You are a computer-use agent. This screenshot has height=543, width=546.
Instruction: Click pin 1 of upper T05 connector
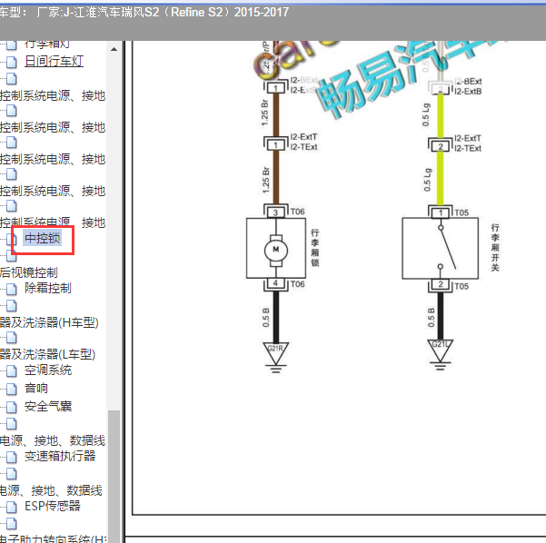click(440, 212)
